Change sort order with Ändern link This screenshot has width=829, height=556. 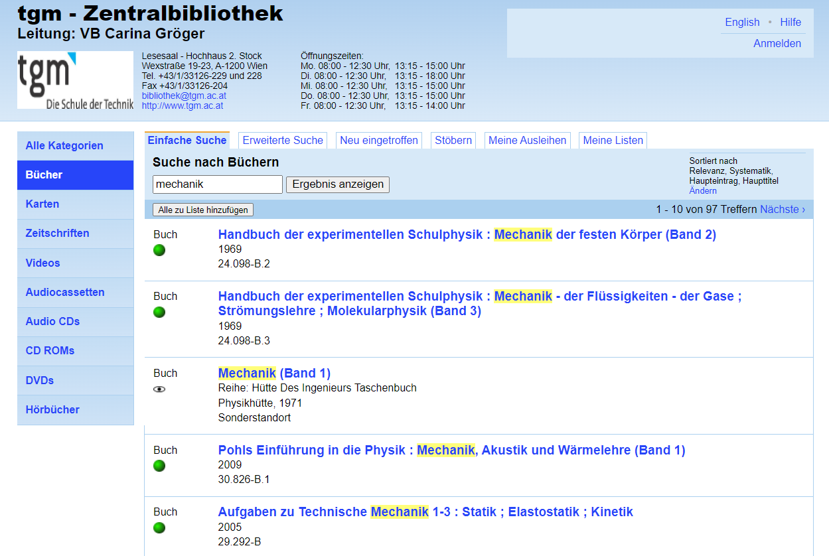(x=703, y=190)
